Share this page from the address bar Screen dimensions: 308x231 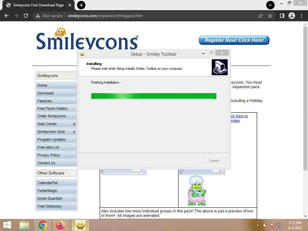tap(260, 16)
